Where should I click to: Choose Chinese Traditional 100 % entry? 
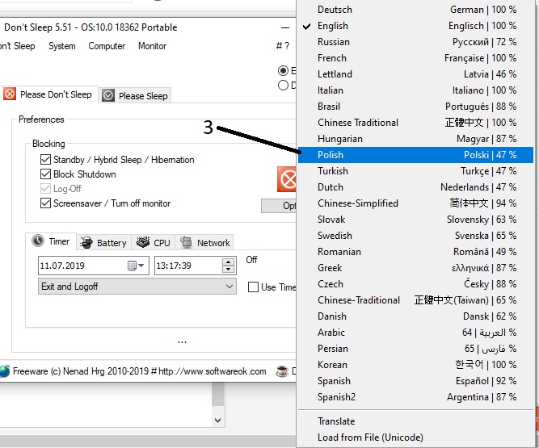click(415, 123)
